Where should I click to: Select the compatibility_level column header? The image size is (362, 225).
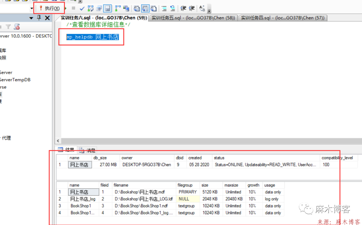click(339, 158)
